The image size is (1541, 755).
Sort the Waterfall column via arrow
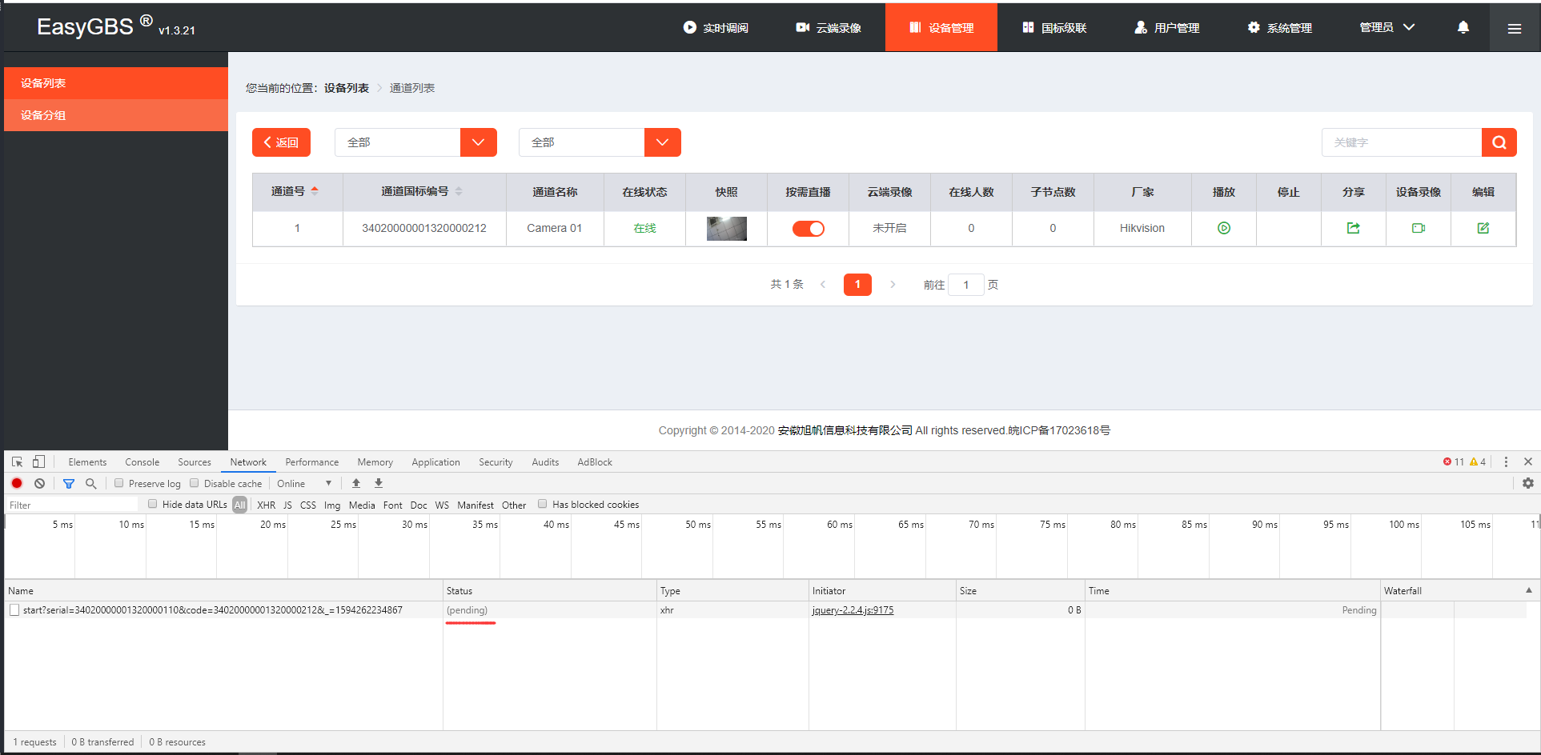tap(1529, 590)
